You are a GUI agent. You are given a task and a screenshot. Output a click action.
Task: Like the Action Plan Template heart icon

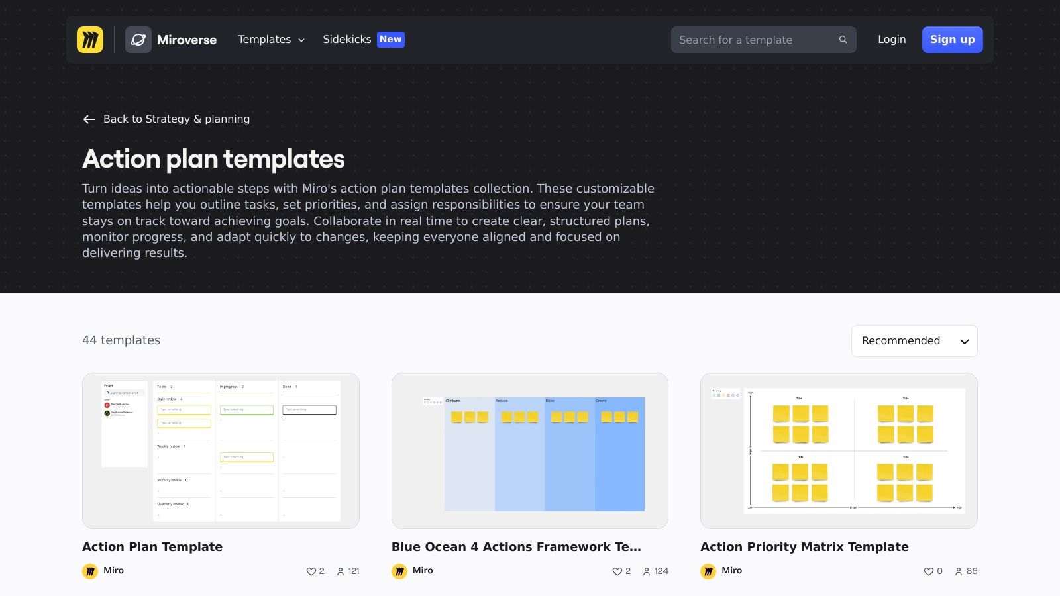coord(311,571)
